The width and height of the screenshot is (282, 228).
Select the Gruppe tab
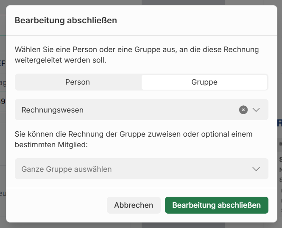(x=204, y=82)
